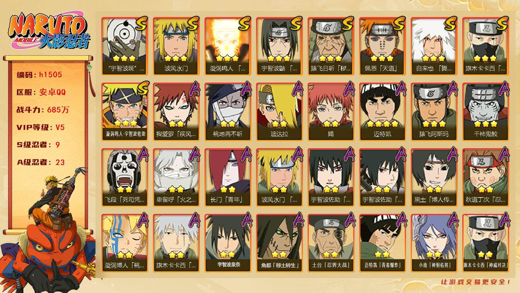This screenshot has height=293, width=520.
Task: Click the Naruto on toad illustration
Action: pos(48,231)
